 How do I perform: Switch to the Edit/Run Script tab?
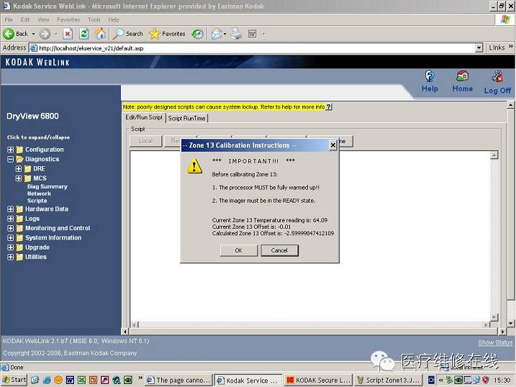144,117
